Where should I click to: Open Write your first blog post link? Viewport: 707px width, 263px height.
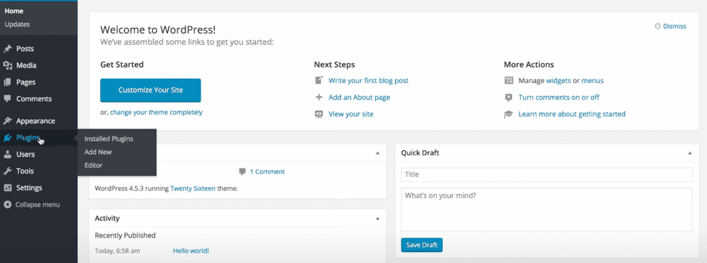[x=369, y=80]
